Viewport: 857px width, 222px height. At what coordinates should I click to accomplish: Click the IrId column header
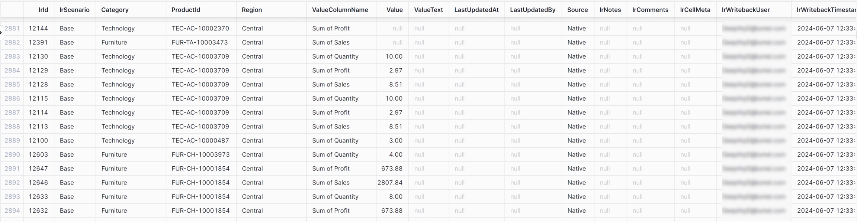[x=43, y=10]
